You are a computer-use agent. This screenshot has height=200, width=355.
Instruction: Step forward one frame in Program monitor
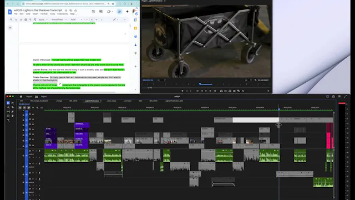[x=210, y=91]
